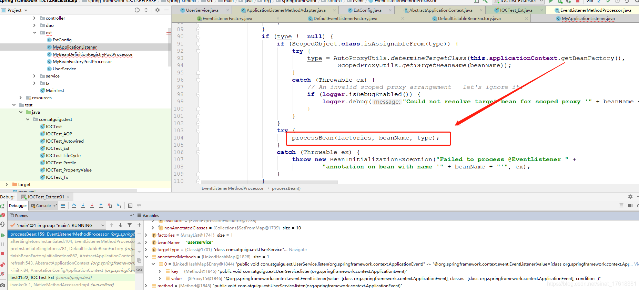Add new watch with plus icon
Image resolution: width=639 pixels, height=290 pixels.
[139, 225]
